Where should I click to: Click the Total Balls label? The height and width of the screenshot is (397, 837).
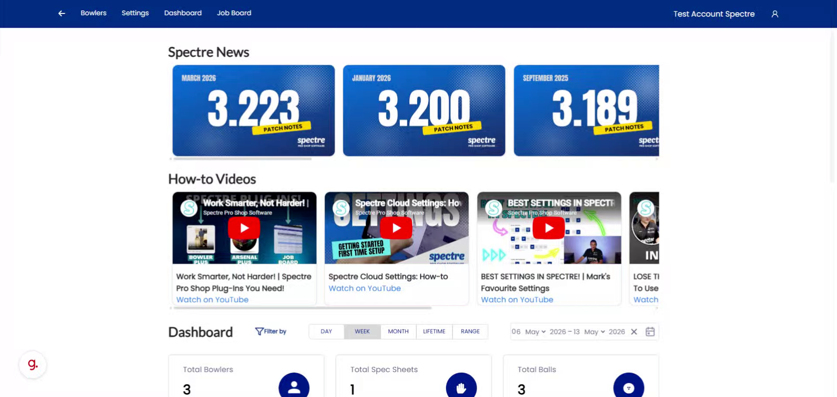tap(537, 370)
